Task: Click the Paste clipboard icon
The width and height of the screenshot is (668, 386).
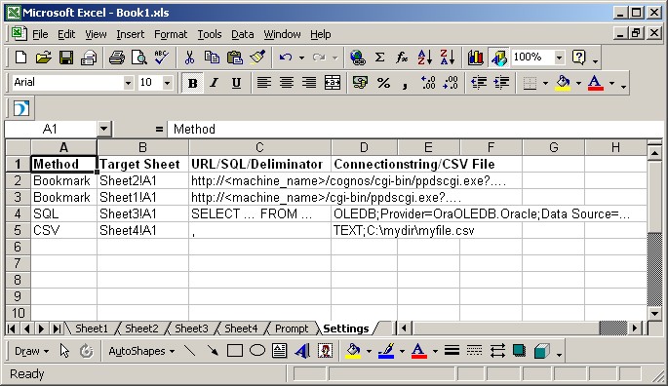Action: tap(234, 58)
